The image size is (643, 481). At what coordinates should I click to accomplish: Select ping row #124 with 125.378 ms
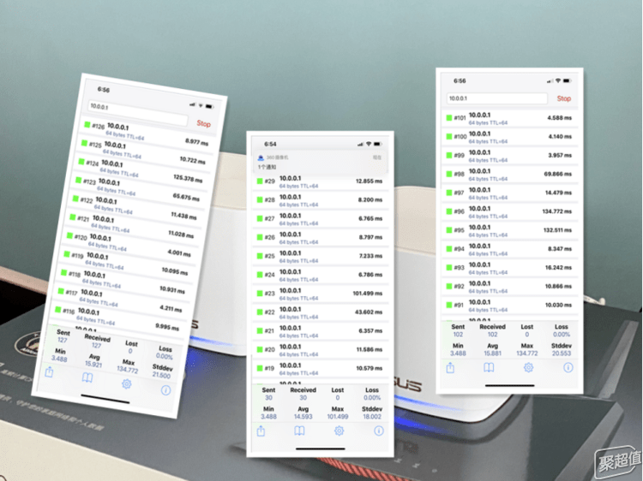pos(141,170)
